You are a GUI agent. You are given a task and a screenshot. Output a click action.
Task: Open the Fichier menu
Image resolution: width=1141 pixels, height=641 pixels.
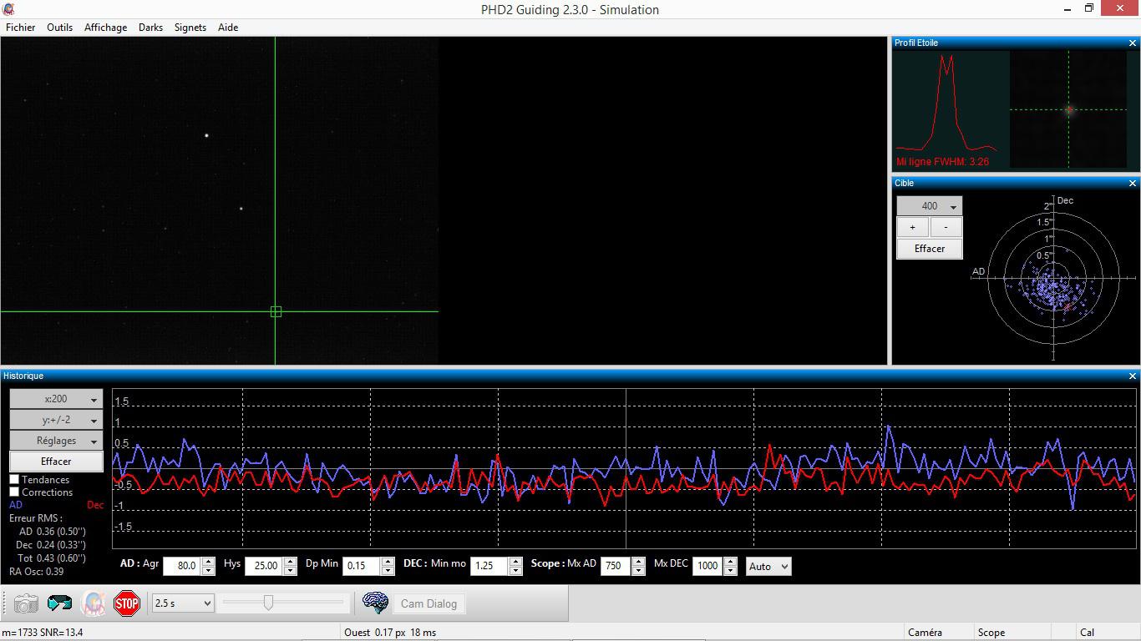point(21,28)
